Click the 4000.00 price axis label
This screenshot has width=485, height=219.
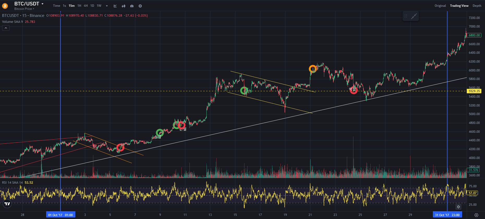[x=474, y=158]
